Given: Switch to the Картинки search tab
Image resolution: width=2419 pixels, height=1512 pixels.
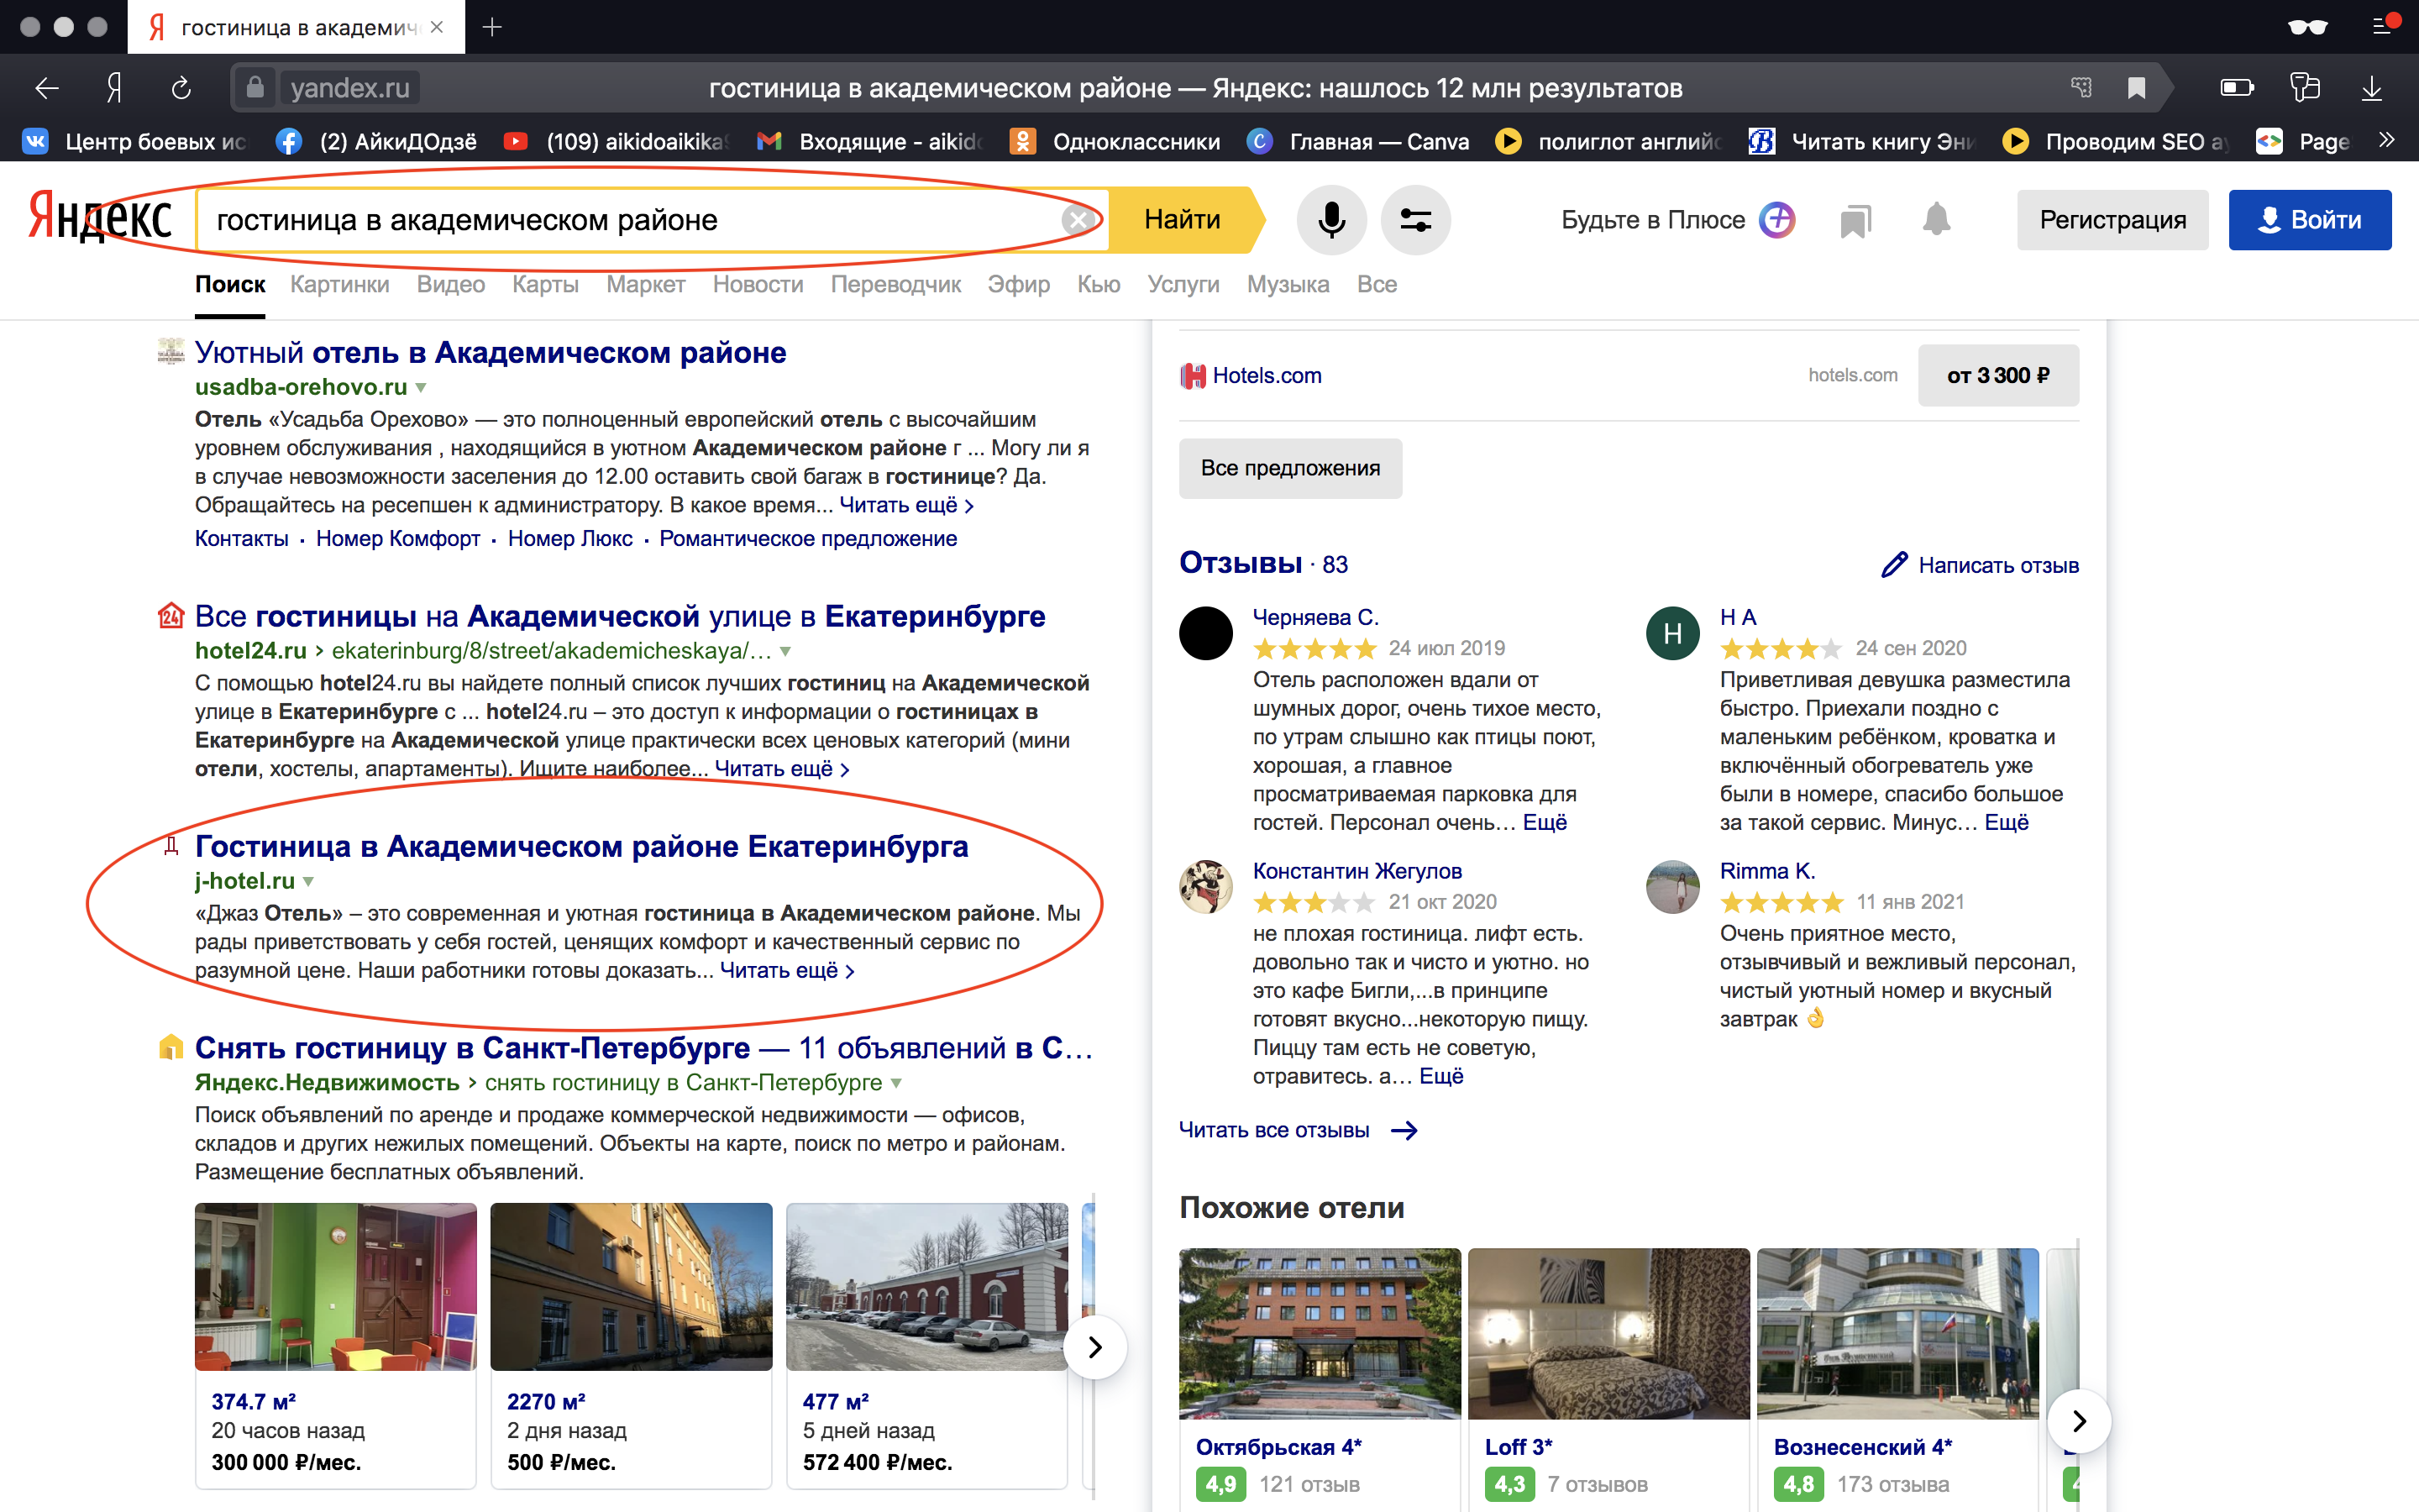Looking at the screenshot, I should tap(340, 284).
